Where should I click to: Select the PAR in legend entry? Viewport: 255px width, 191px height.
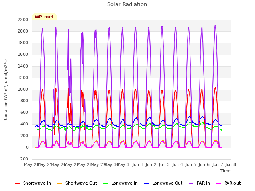199,183
